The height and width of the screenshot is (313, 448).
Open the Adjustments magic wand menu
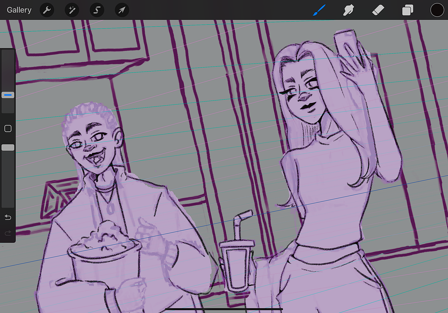point(72,10)
